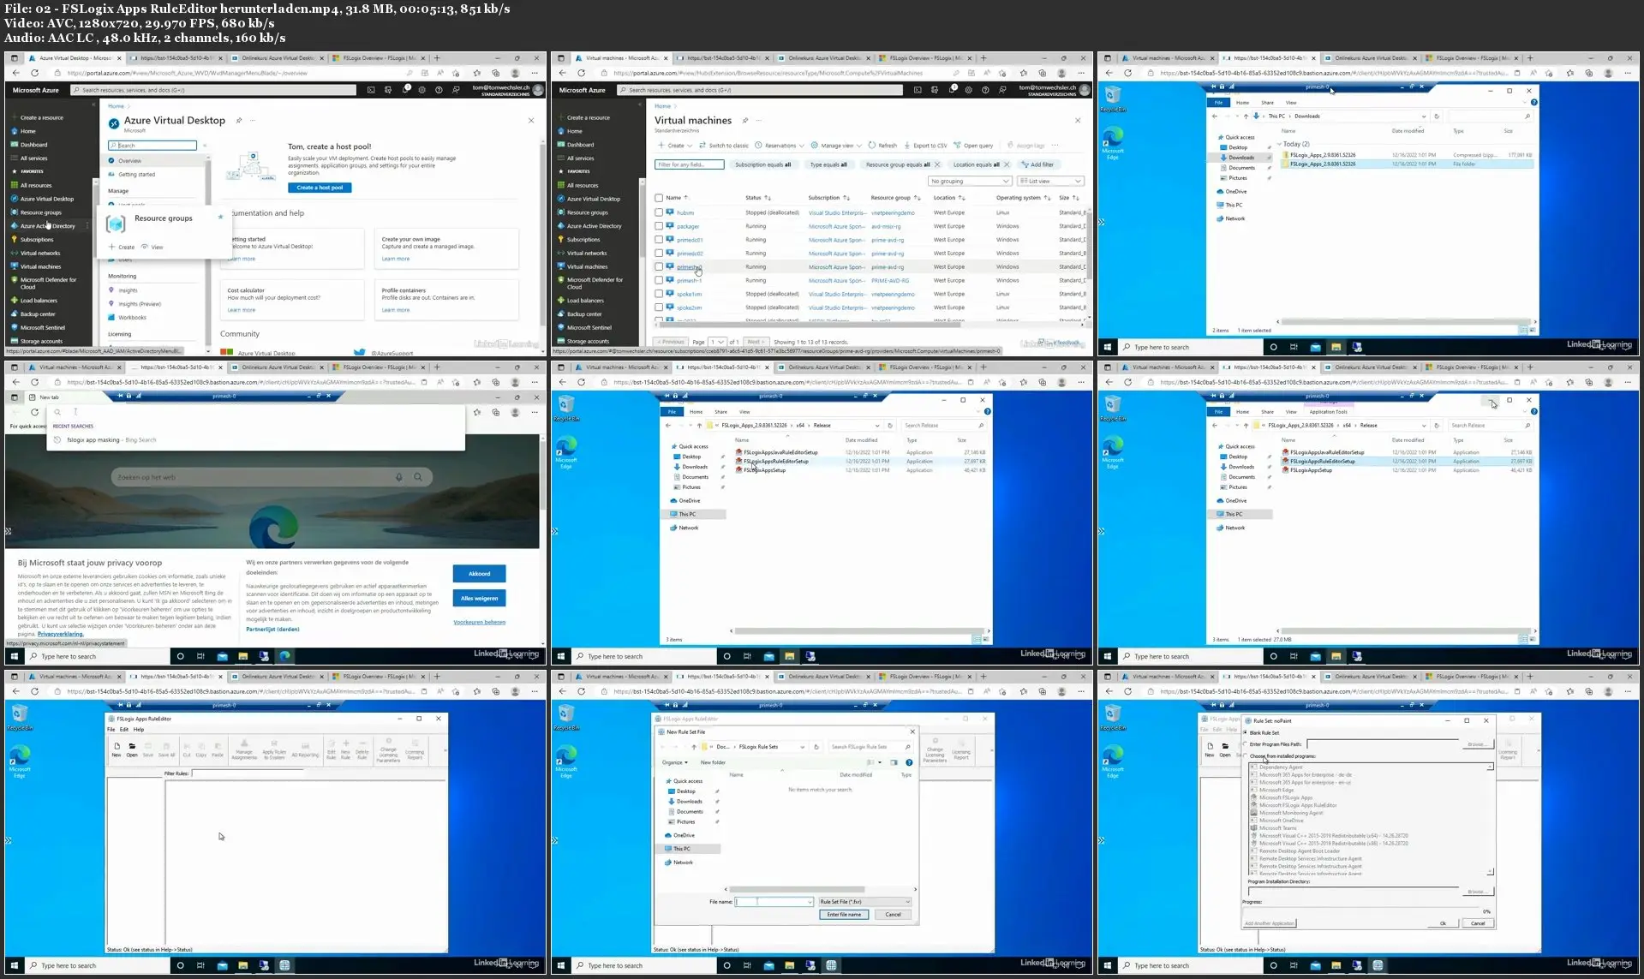
Task: Tick header checkbox beside Name column
Action: pos(659,198)
